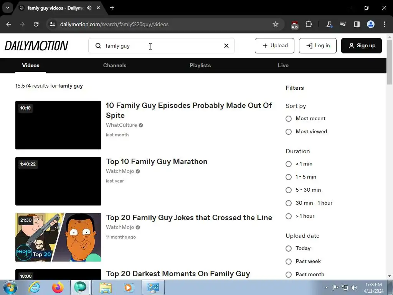393x295 pixels.
Task: Click into the Dailymotion search field
Action: (x=162, y=46)
